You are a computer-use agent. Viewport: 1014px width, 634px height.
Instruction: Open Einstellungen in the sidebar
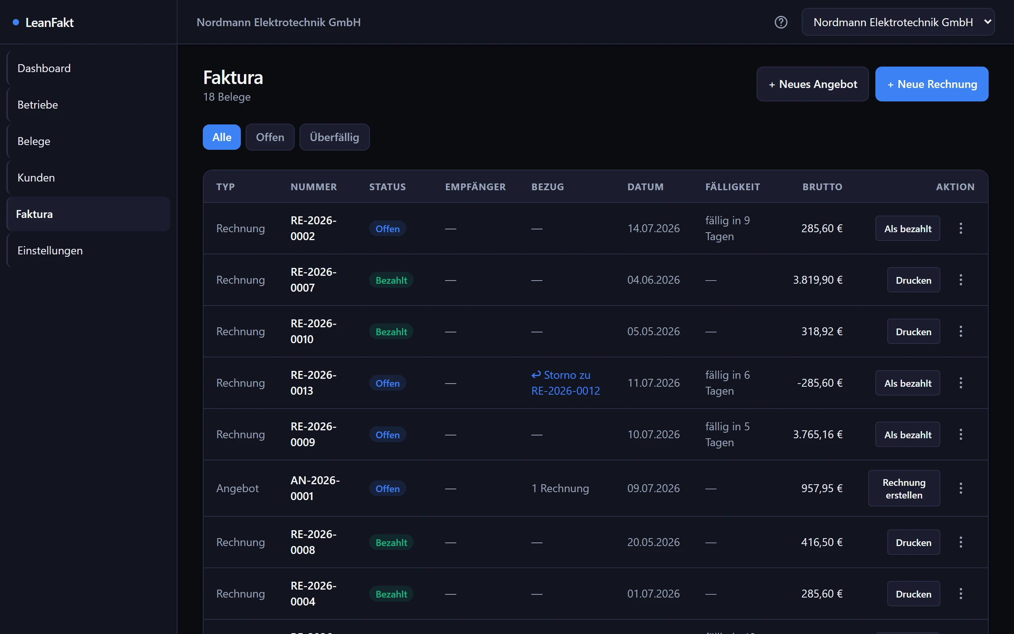coord(88,251)
